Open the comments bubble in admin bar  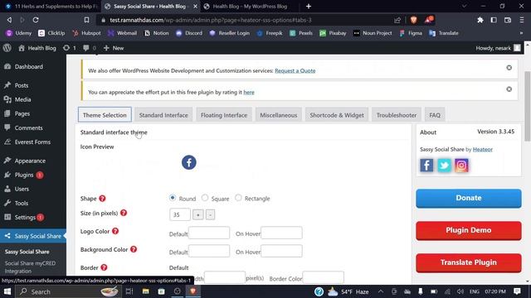(x=90, y=48)
